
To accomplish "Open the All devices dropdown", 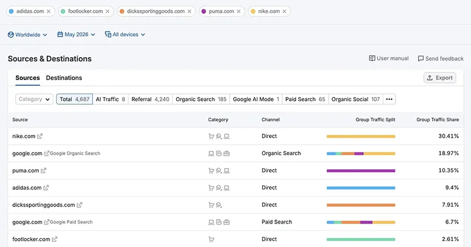I will click(125, 35).
